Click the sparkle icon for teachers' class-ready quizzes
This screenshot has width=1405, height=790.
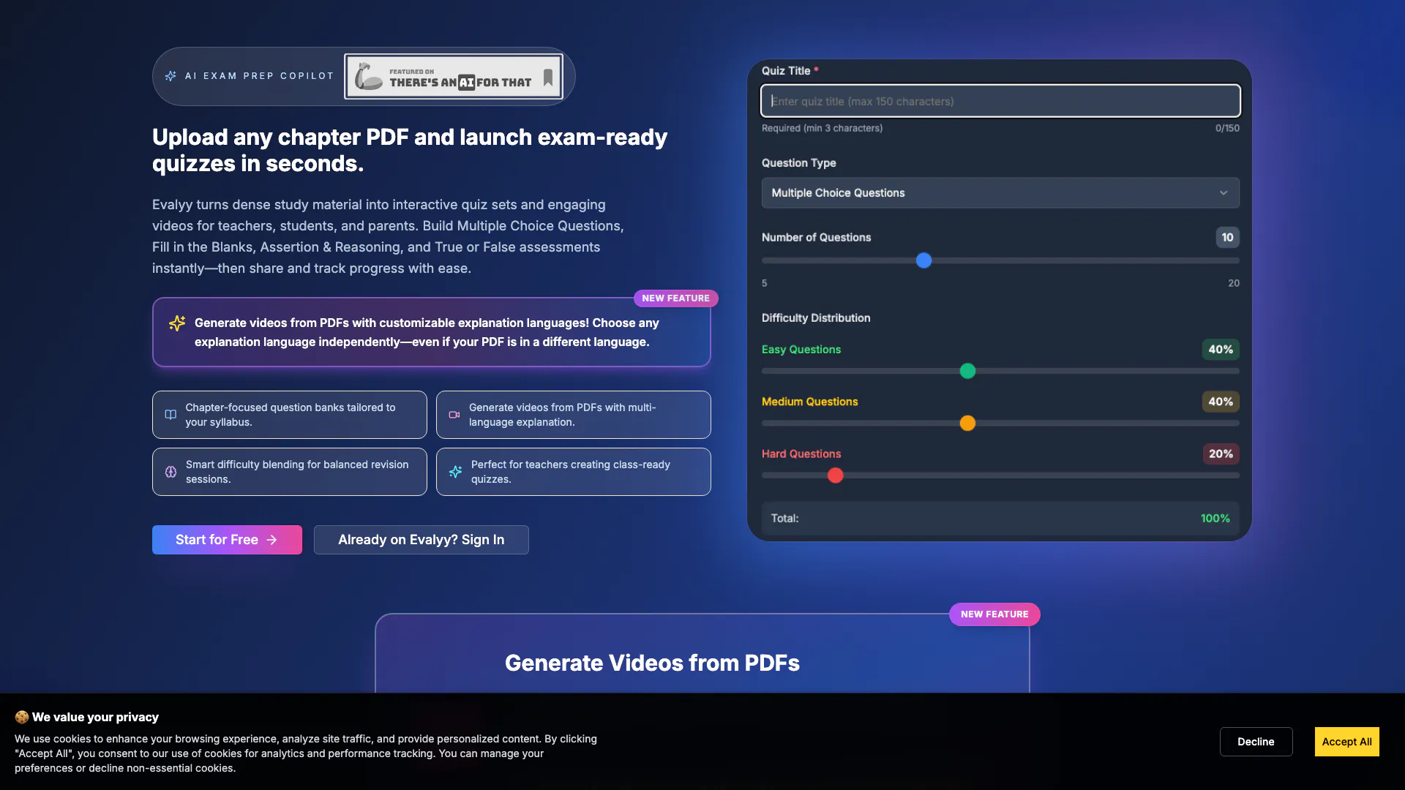(455, 472)
